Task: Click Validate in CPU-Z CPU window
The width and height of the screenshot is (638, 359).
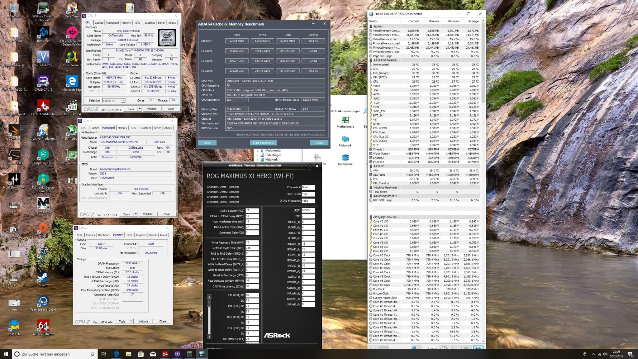Action: click(152, 109)
